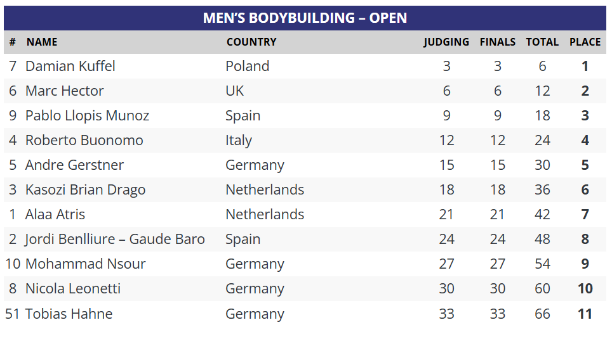Click the TOTAL column header
This screenshot has width=612, height=339.
point(542,42)
